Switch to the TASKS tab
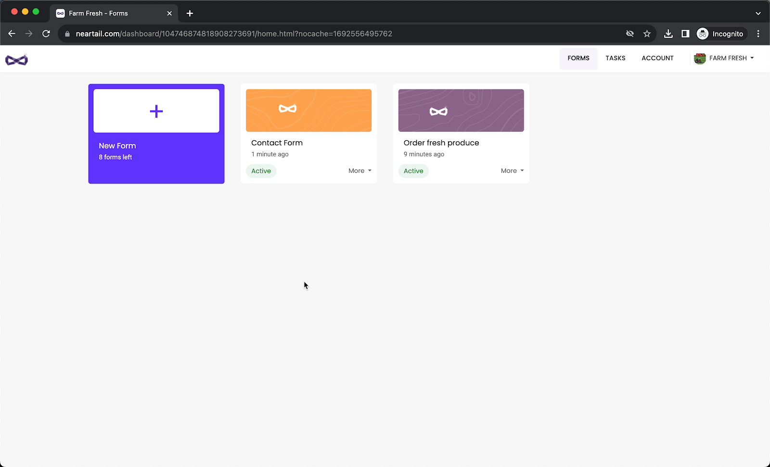The image size is (770, 467). (x=615, y=58)
